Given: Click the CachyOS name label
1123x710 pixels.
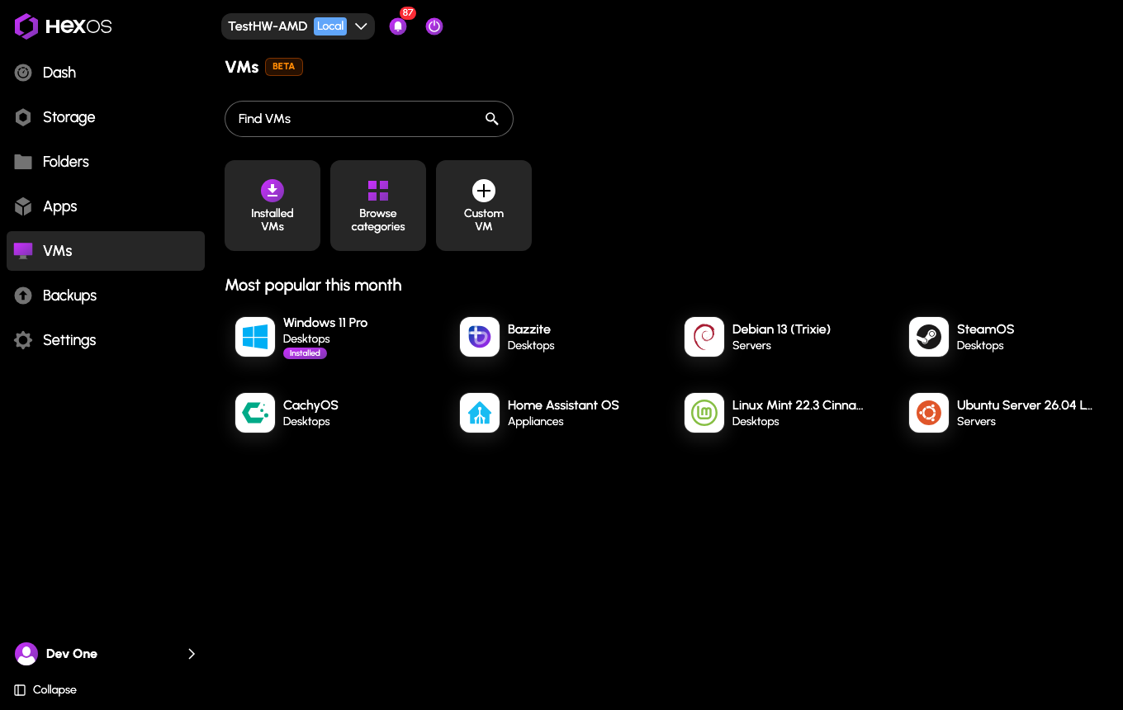Looking at the screenshot, I should pyautogui.click(x=310, y=405).
